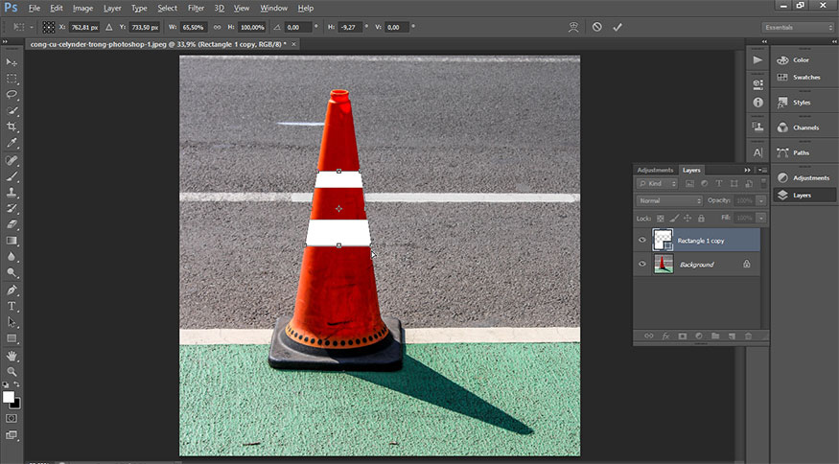Cancel the transform in the options bar
Viewport: 839px width, 464px height.
click(x=596, y=28)
